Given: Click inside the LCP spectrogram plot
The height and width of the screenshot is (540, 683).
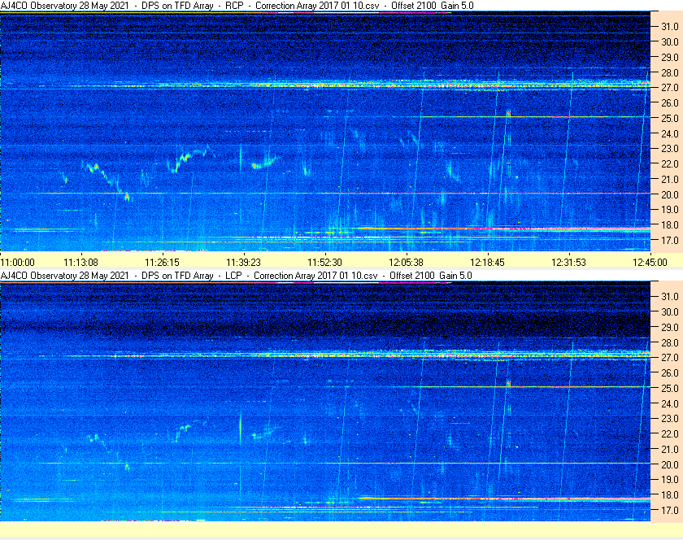Looking at the screenshot, I should (325, 402).
